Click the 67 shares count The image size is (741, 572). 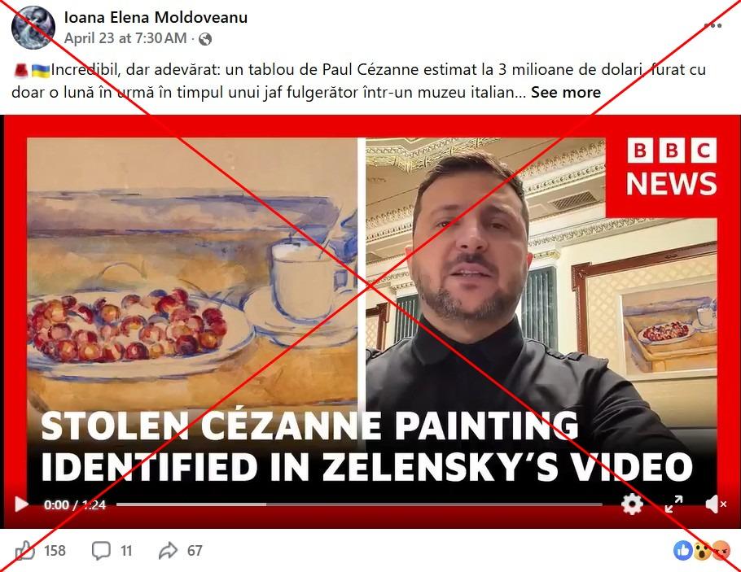click(x=195, y=551)
